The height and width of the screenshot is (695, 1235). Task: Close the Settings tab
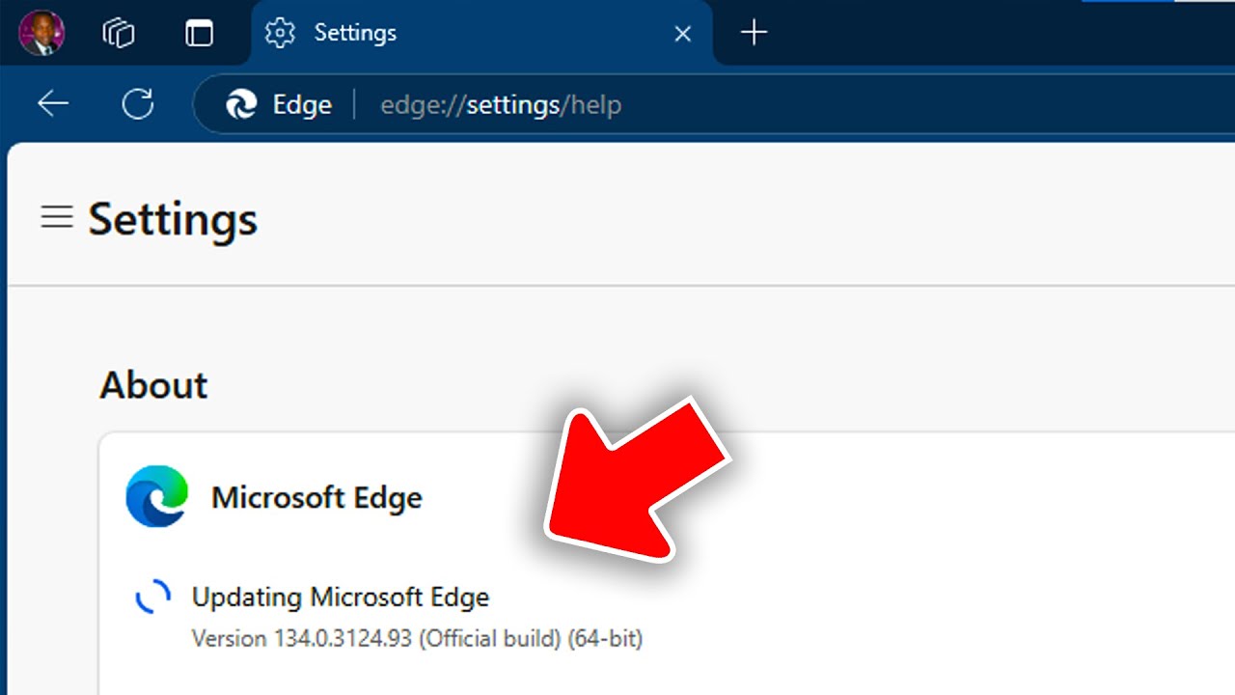682,34
